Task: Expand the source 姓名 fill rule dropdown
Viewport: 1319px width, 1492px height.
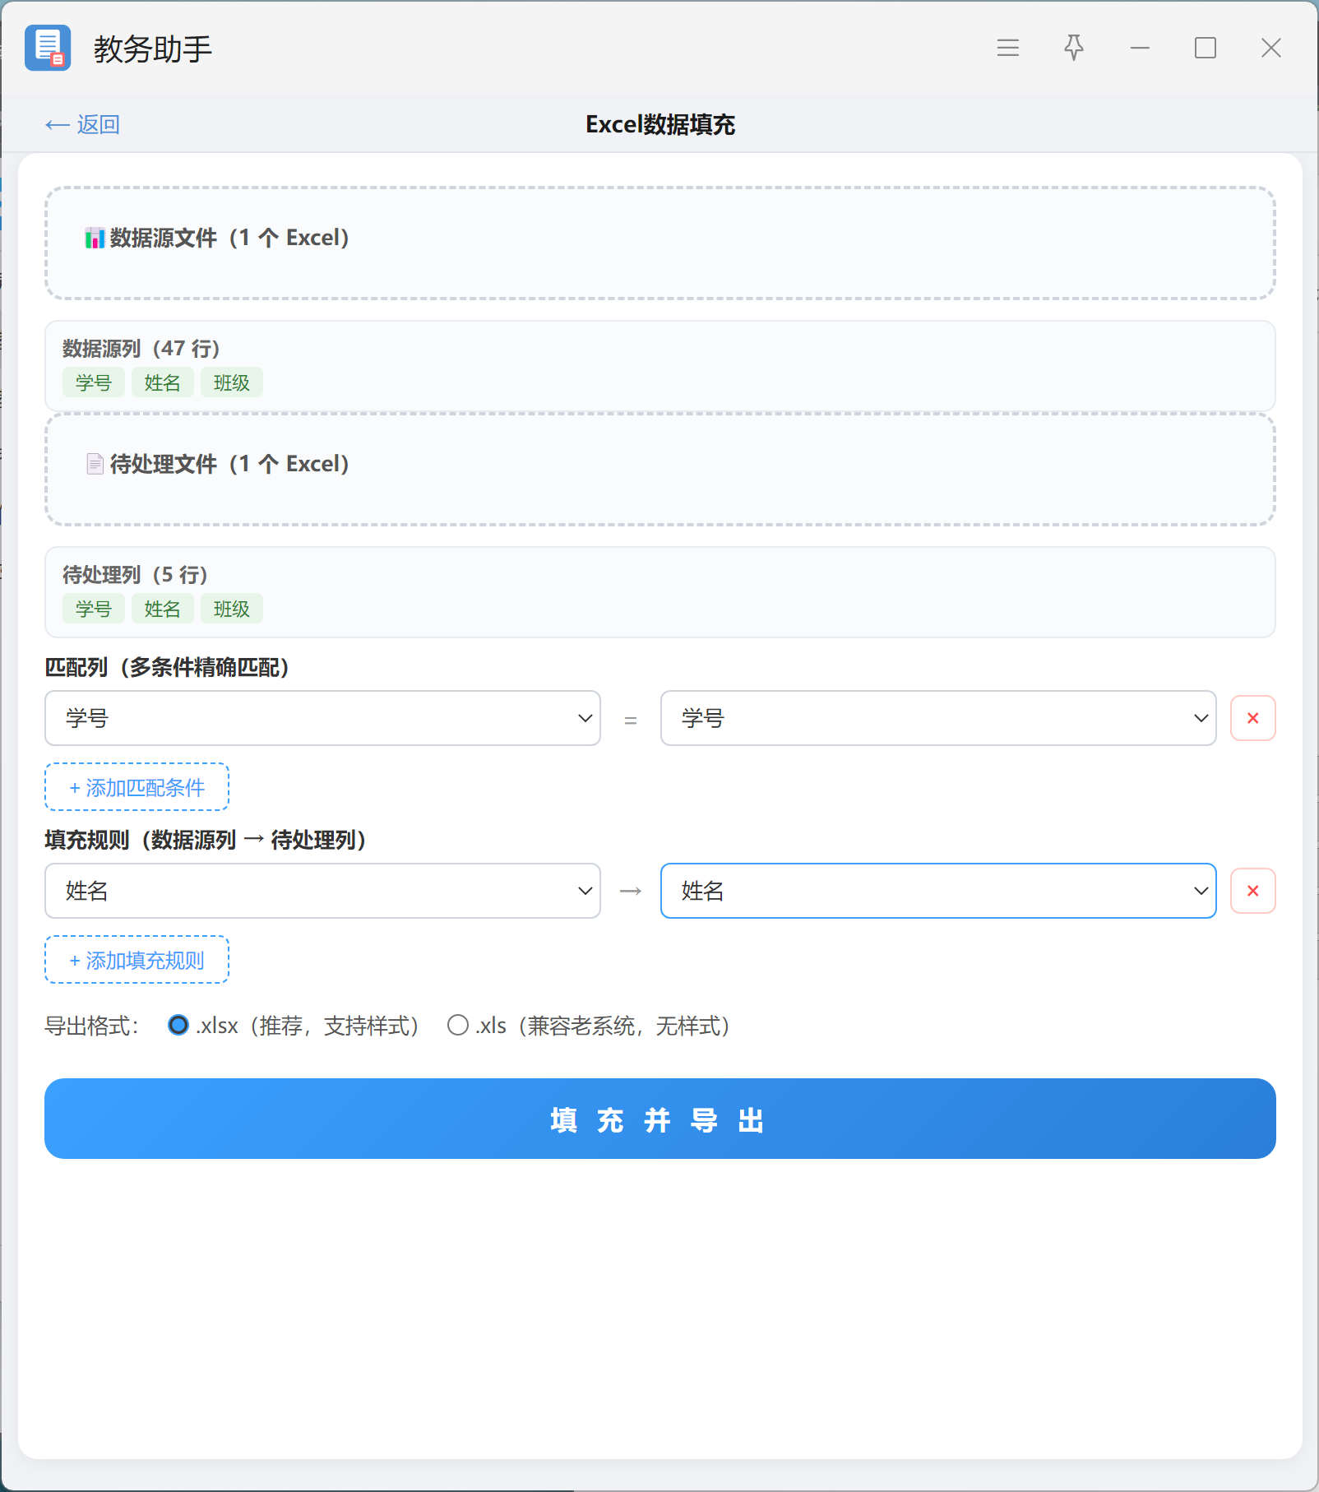Action: (x=322, y=891)
